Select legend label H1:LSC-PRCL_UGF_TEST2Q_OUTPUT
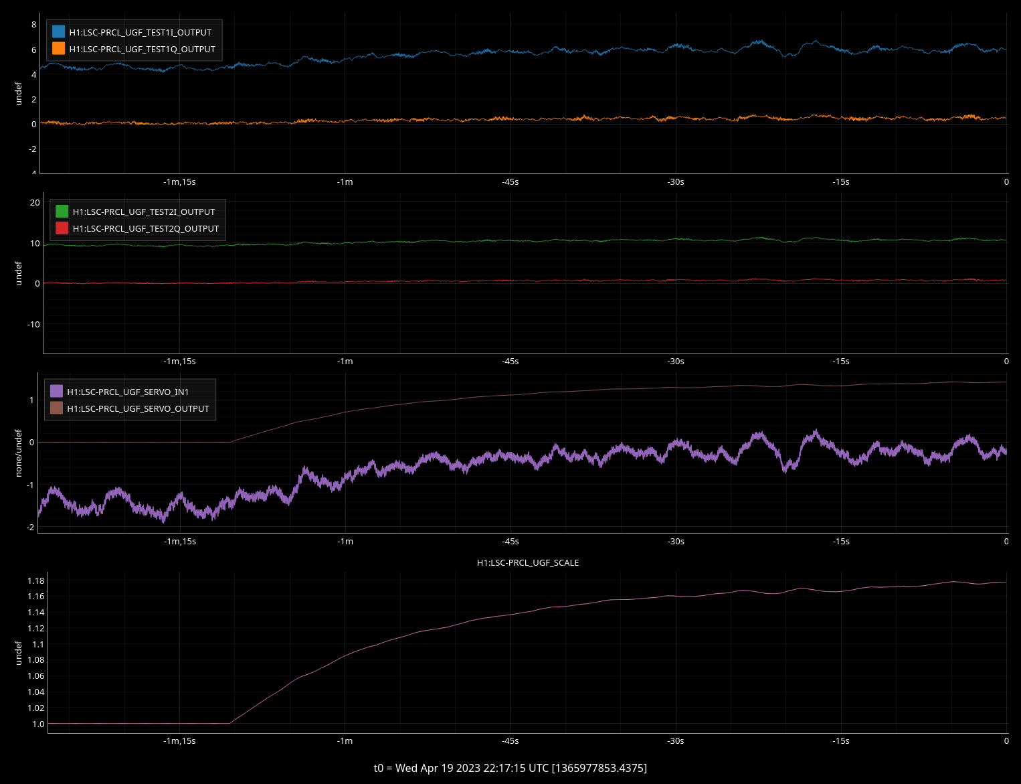The width and height of the screenshot is (1021, 784). click(146, 228)
